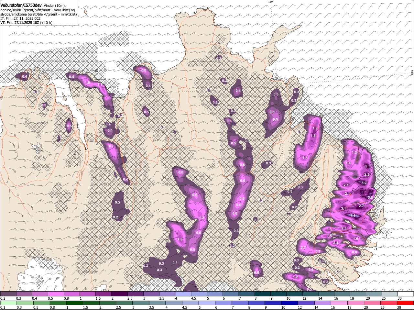Select the 'IT: Fim. 27. 11. 2025 00Z' line
This screenshot has width=414, height=310.
(20, 18)
